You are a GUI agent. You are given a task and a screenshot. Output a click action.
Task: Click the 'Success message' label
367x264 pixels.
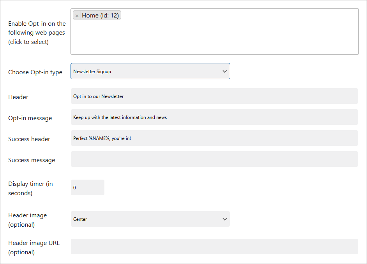32,160
